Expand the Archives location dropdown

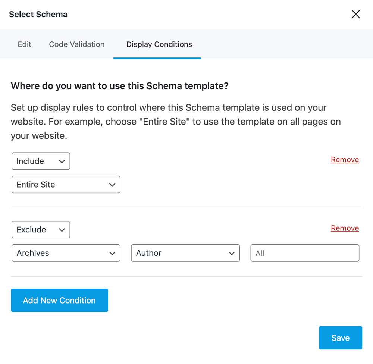[x=66, y=253]
